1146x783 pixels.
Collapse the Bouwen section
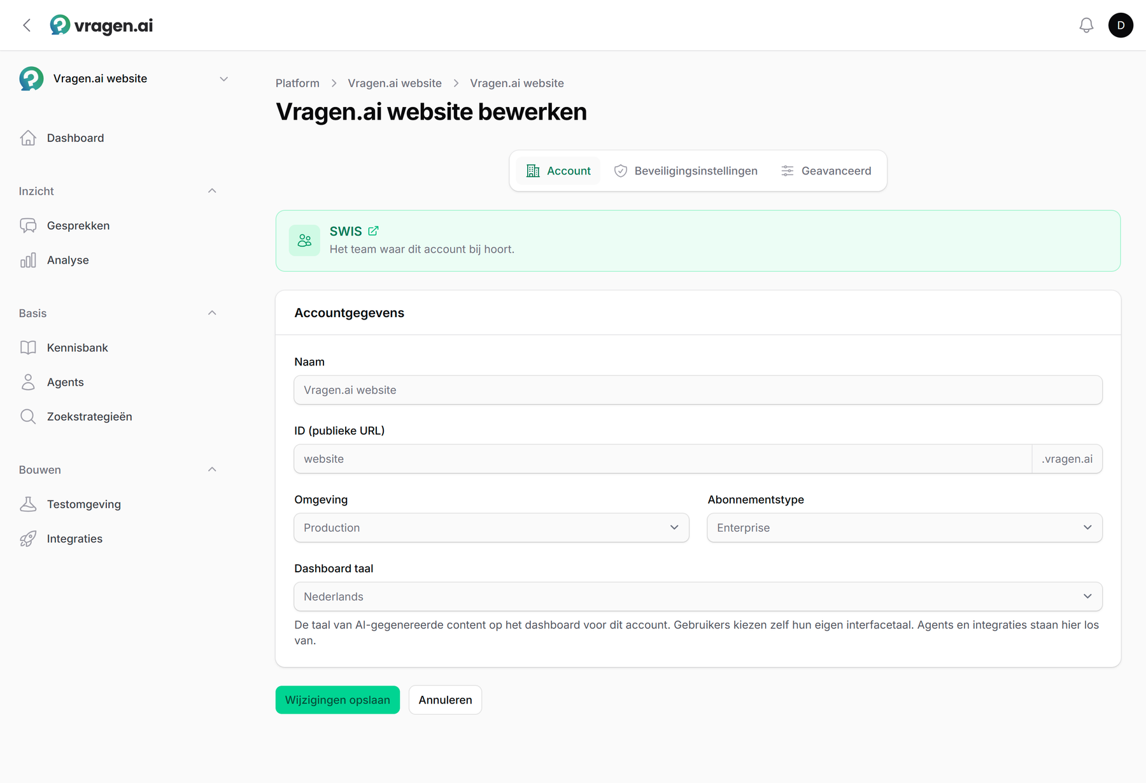coord(212,470)
